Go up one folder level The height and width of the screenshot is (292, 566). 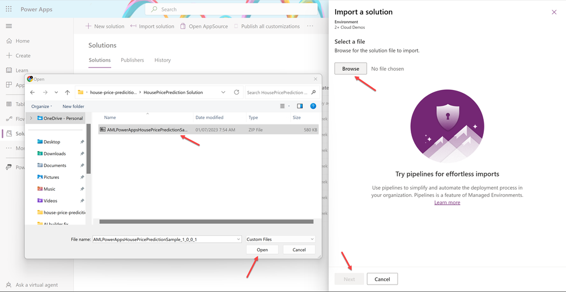click(67, 92)
